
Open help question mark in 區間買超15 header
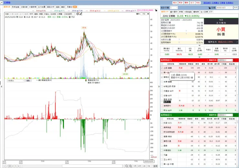(x=207, y=60)
